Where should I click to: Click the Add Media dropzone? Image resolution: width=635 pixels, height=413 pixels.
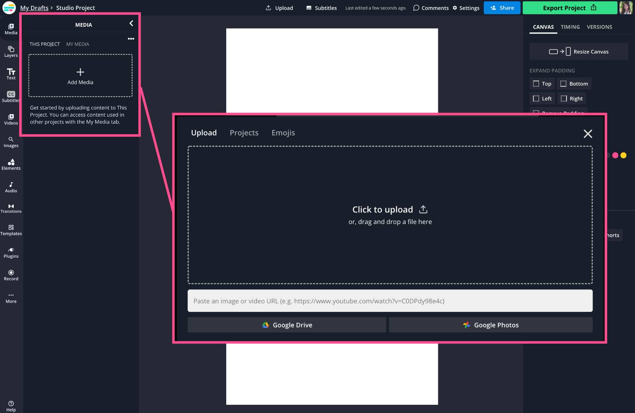click(x=80, y=76)
